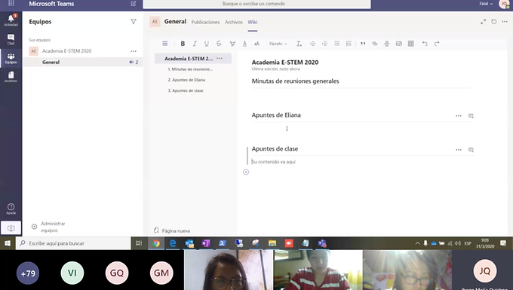Insert a numbered list
Screen dimensions: 513x290
click(349, 44)
